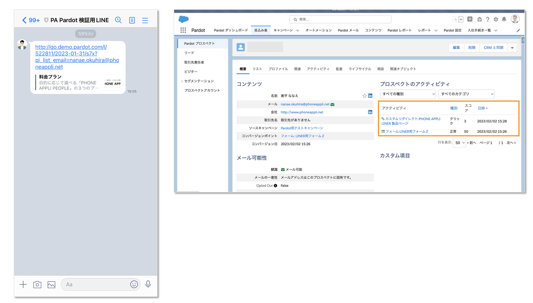Switch to the アクティビティ prospect tab
This screenshot has height=303, width=533.
coord(318,69)
